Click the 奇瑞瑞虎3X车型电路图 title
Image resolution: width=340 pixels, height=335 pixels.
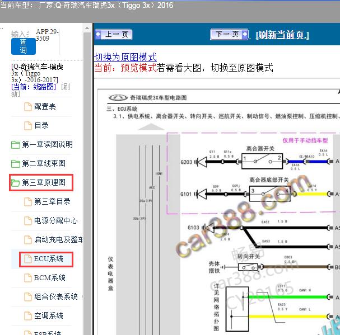click(159, 98)
